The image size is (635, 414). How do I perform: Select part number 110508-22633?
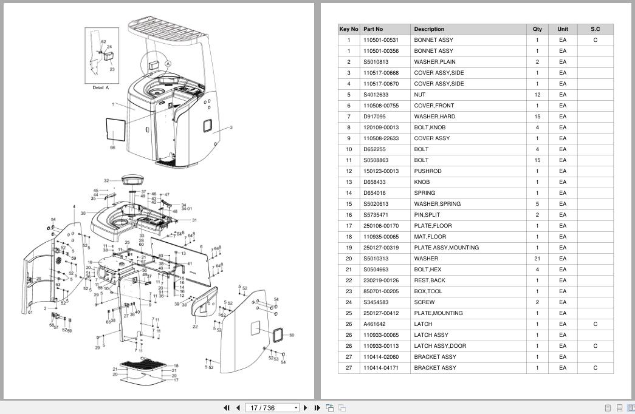coord(380,138)
